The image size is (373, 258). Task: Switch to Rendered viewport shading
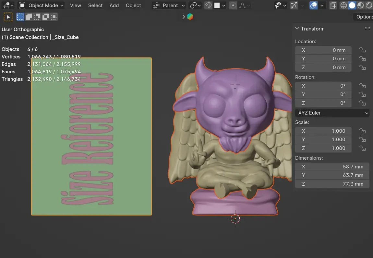point(369,6)
